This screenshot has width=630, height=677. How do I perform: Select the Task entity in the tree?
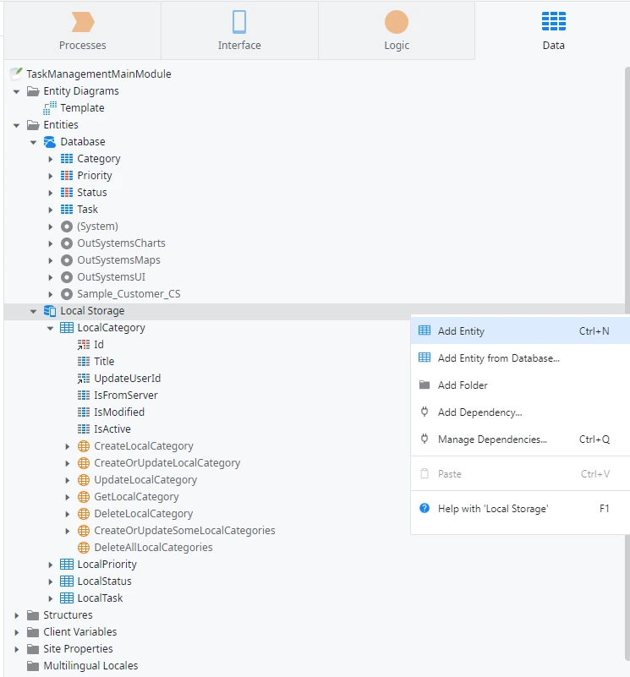coord(88,209)
